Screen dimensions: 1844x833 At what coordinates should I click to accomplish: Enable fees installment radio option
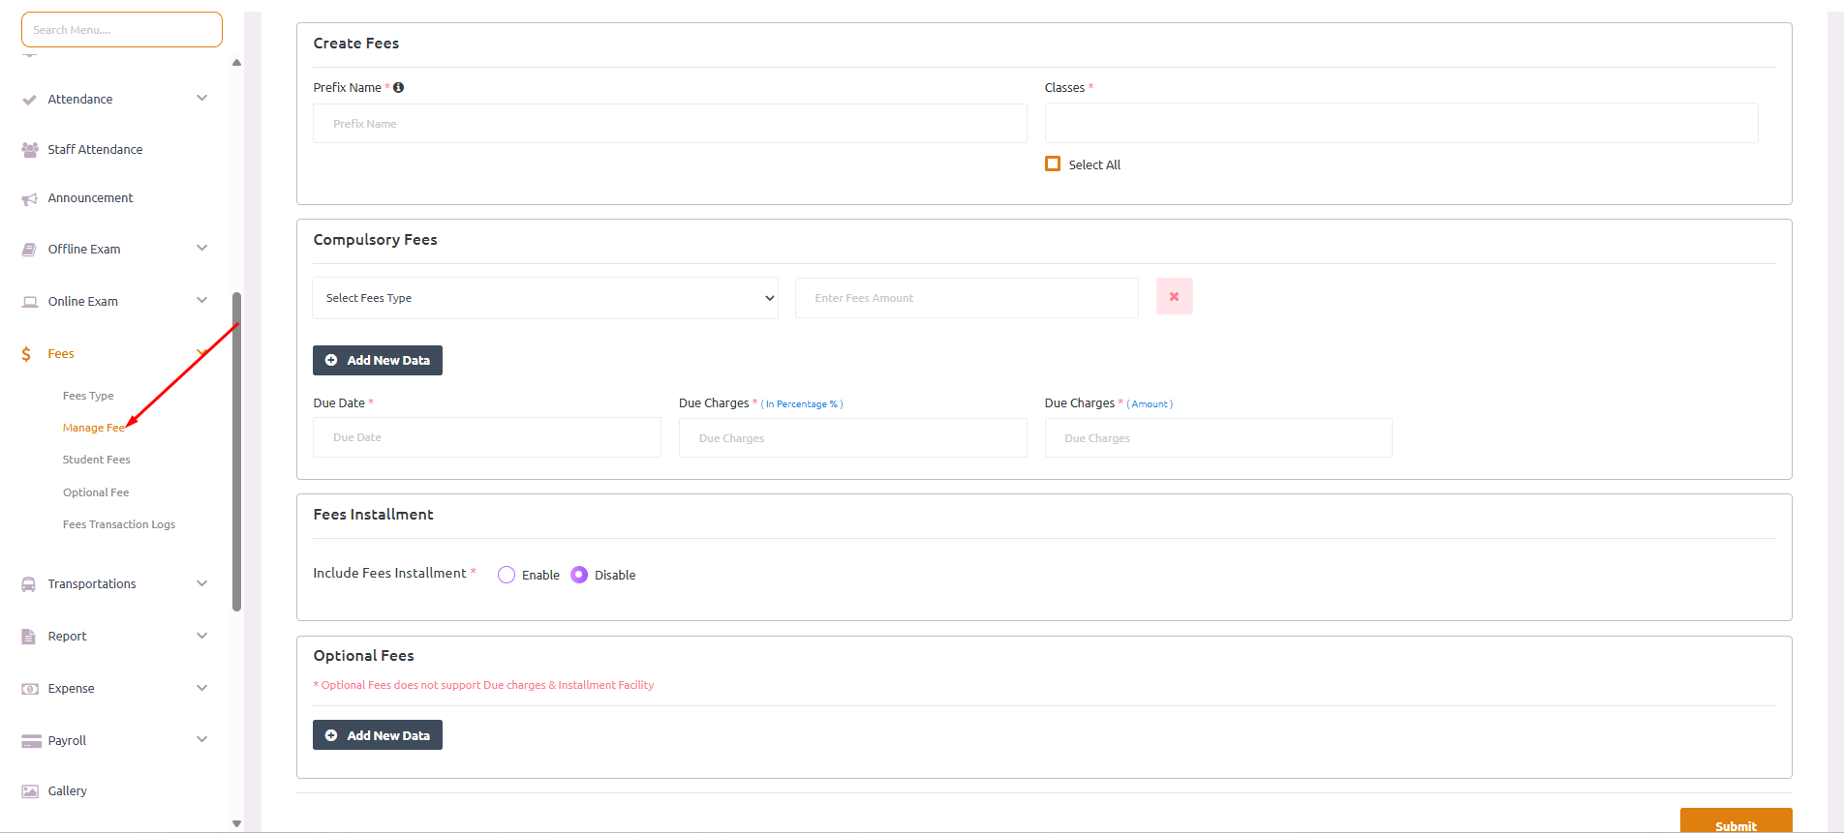(507, 575)
